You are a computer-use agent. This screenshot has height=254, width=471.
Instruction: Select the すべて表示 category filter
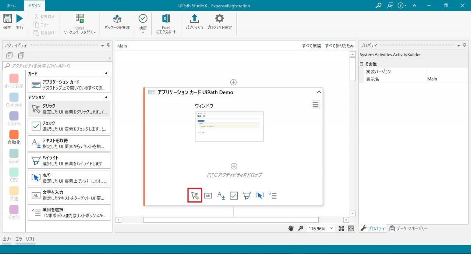[x=14, y=81]
